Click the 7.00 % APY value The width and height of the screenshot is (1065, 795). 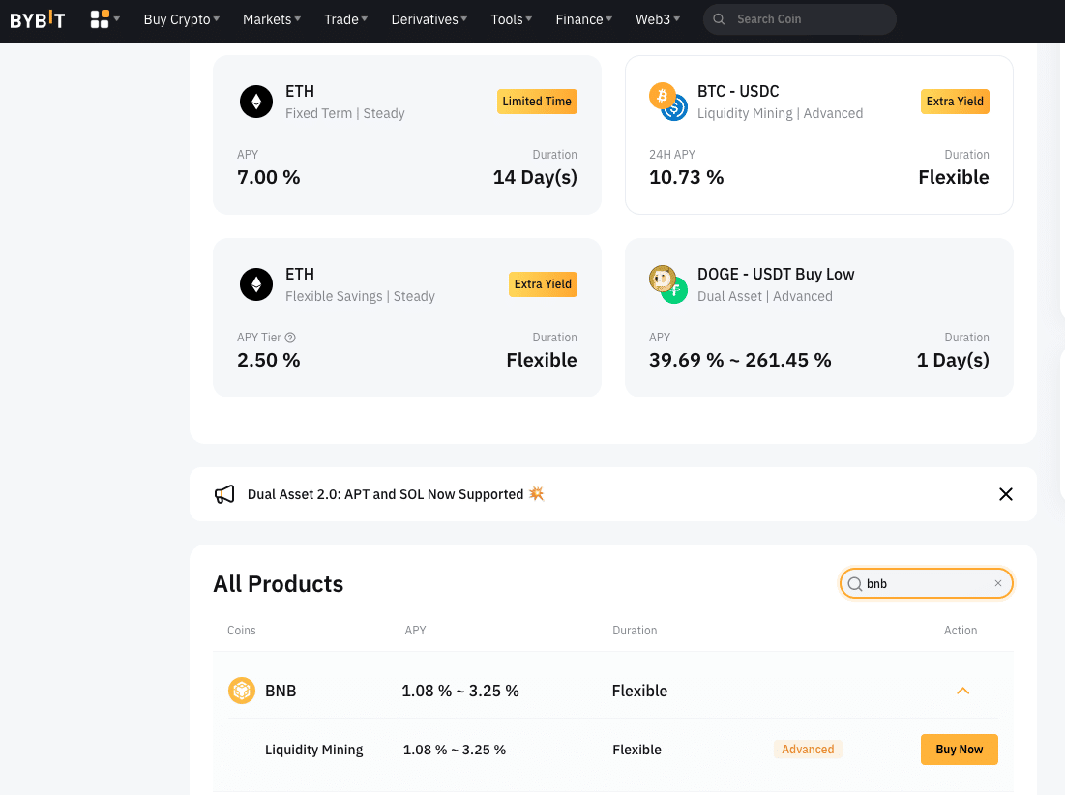pos(268,177)
